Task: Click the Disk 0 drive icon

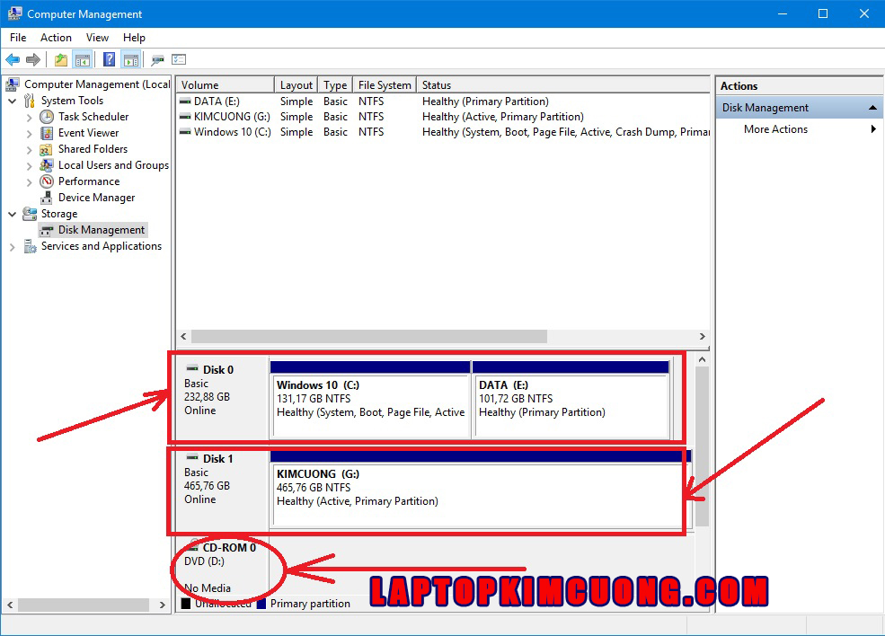Action: [192, 369]
